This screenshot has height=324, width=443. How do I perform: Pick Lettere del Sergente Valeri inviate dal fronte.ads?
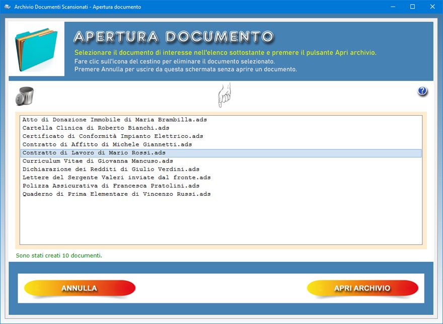(116, 178)
